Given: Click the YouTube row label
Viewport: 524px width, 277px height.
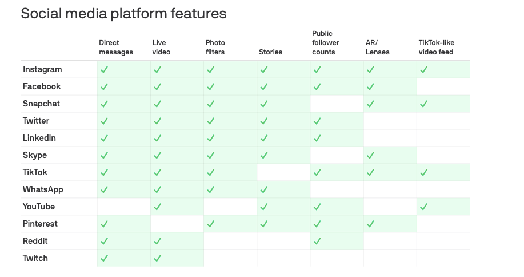Looking at the screenshot, I should click(39, 207).
